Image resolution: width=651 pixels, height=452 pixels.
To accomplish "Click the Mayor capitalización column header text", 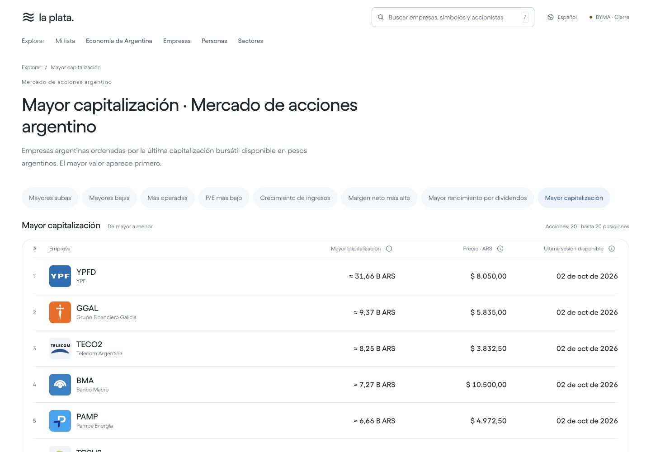I will [356, 249].
